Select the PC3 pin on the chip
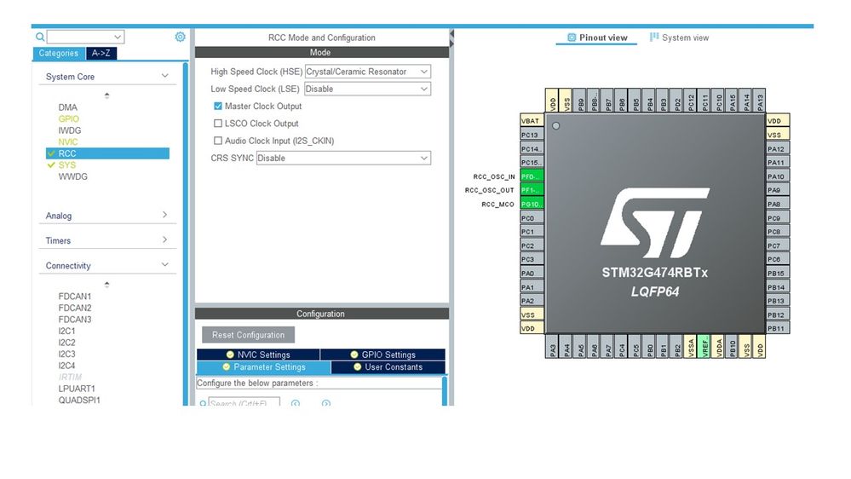Screen dimensions: 851x479 click(532, 259)
